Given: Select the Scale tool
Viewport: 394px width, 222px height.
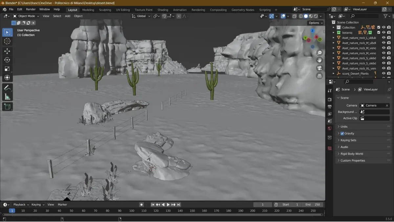Looking at the screenshot, I should [x=7, y=69].
